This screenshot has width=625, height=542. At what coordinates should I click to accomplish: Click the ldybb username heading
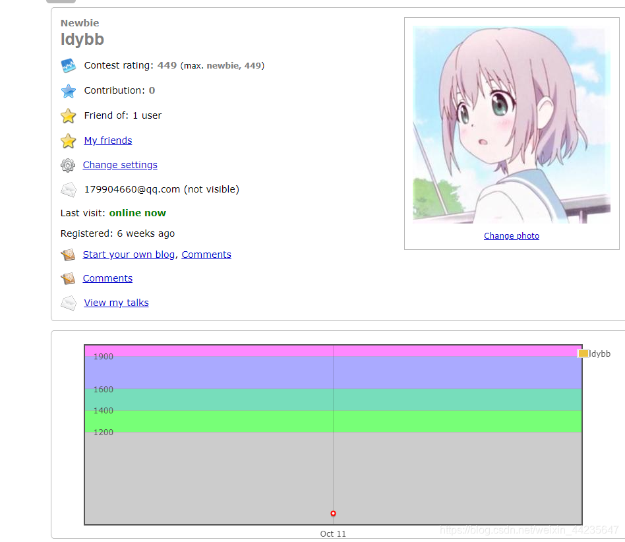coord(82,40)
